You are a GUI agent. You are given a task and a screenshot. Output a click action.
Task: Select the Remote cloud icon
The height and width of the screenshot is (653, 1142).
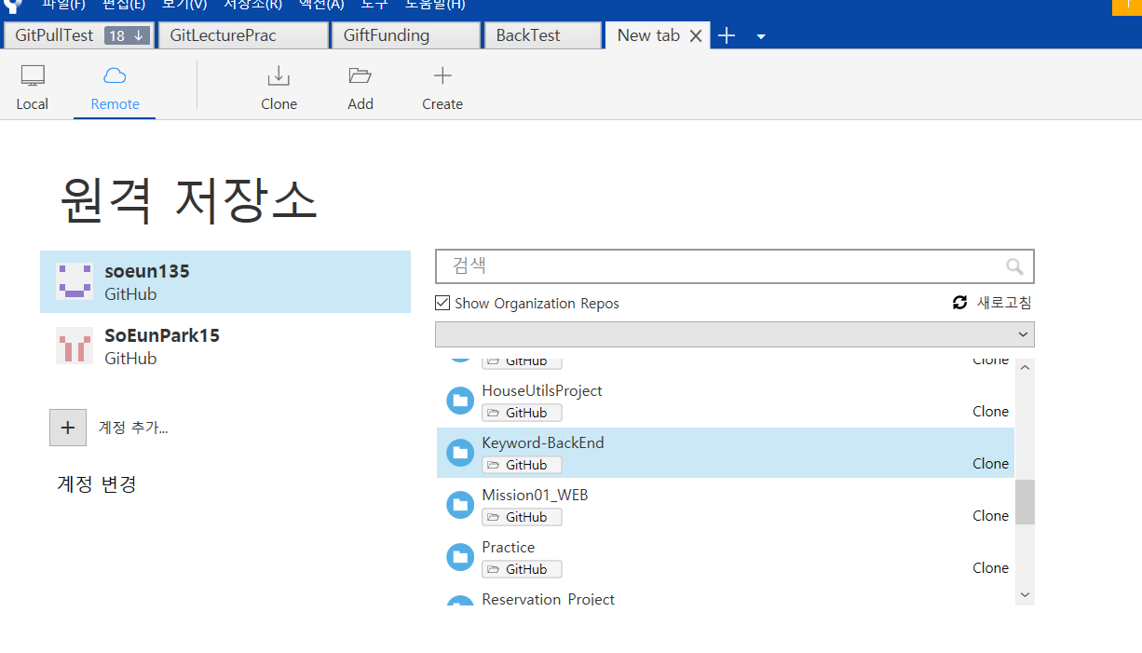tap(115, 76)
